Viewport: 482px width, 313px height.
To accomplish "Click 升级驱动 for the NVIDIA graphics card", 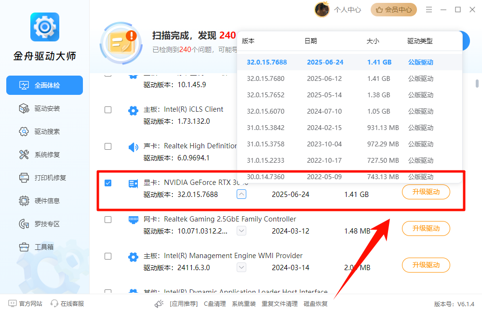I will 426,192.
